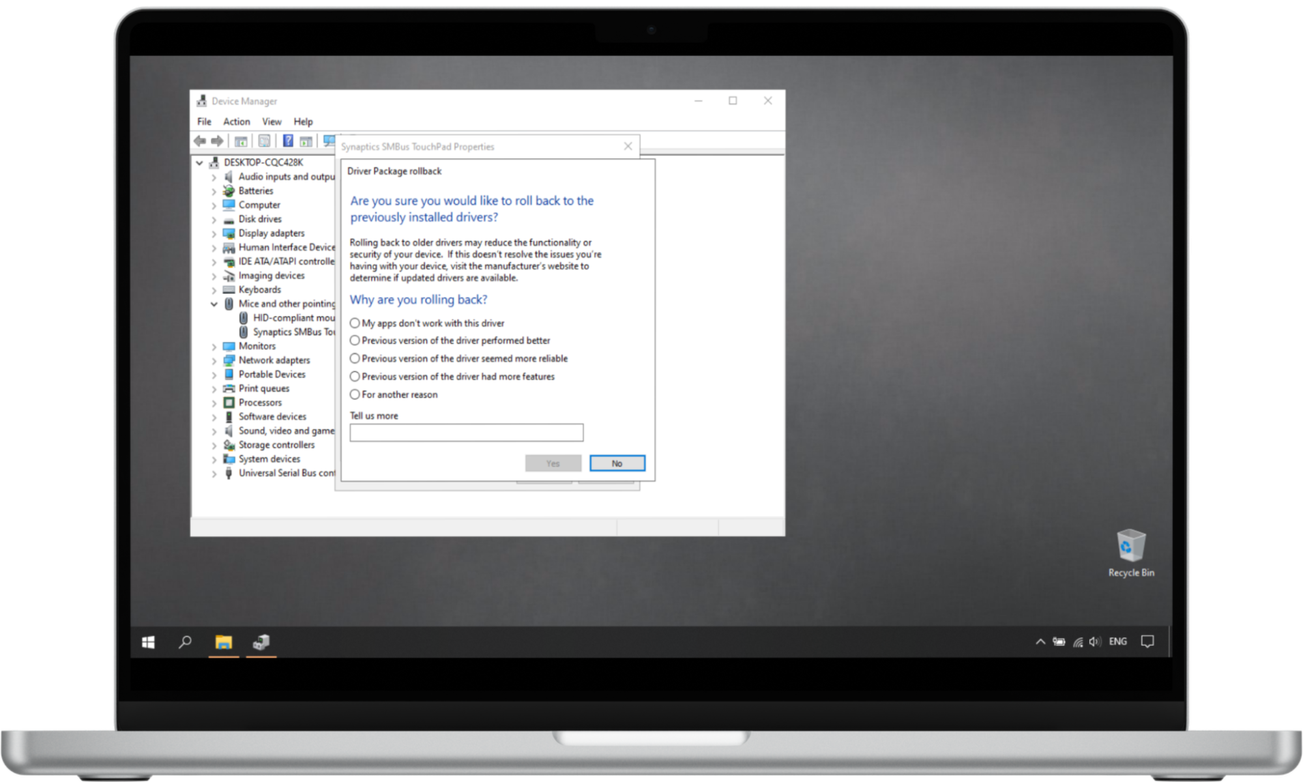Screen dimensions: 1303x782
Task: Click the Network adapters category icon
Action: [229, 360]
